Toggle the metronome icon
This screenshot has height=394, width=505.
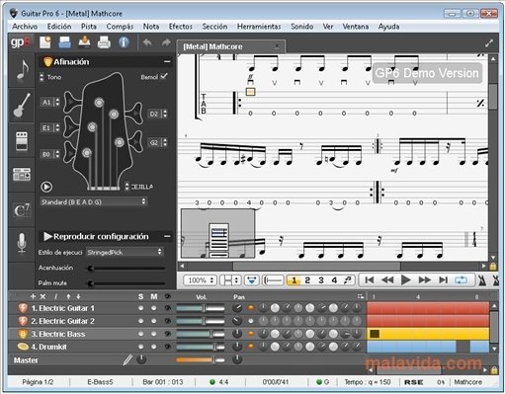pyautogui.click(x=482, y=280)
